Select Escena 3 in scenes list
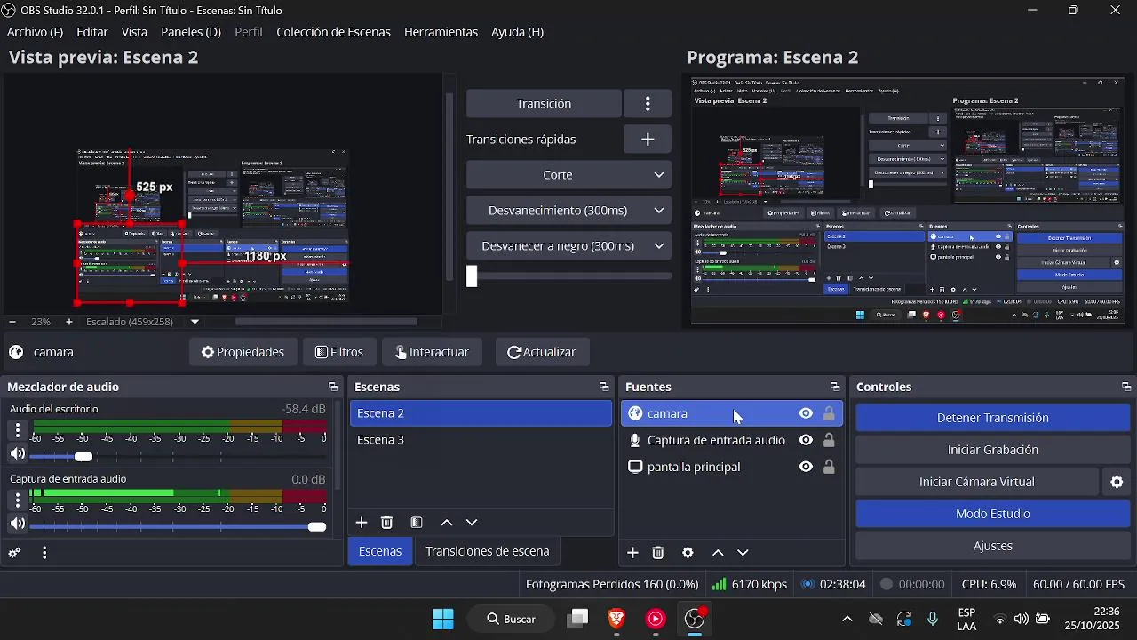Viewport: 1137px width, 640px height. point(481,440)
